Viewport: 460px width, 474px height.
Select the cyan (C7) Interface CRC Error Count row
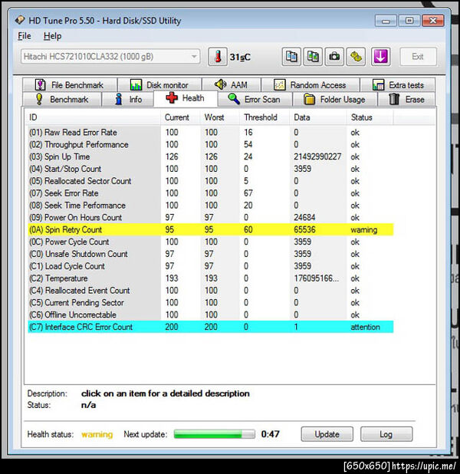click(x=211, y=327)
